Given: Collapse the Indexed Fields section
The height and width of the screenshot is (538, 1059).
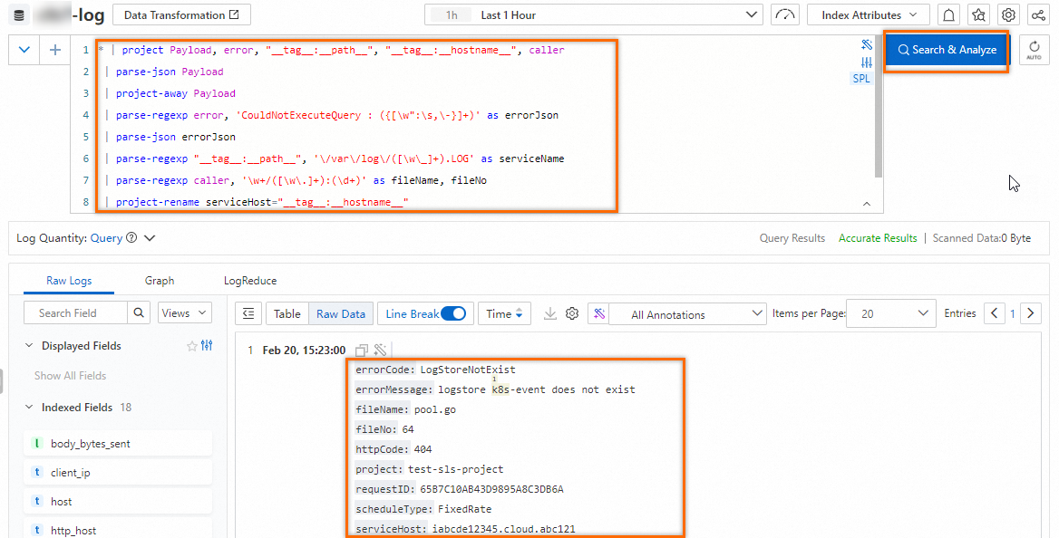Looking at the screenshot, I should pos(28,407).
